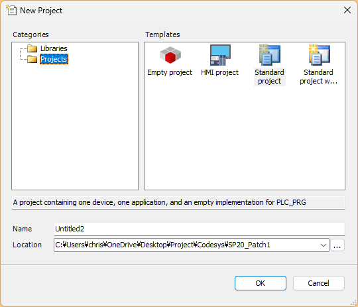Click the New Project title bar icon
This screenshot has height=307, width=358.
[11, 11]
